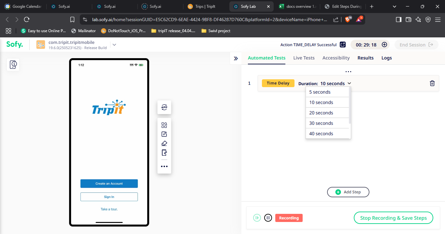
Task: Open the Logs tab
Action: click(387, 58)
